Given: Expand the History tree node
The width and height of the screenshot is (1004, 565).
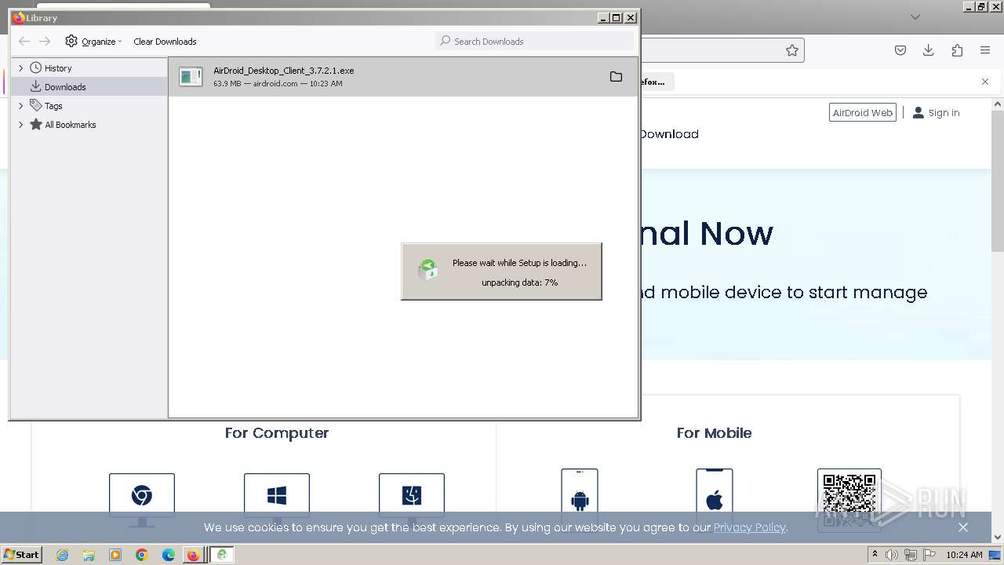Looking at the screenshot, I should pos(21,68).
